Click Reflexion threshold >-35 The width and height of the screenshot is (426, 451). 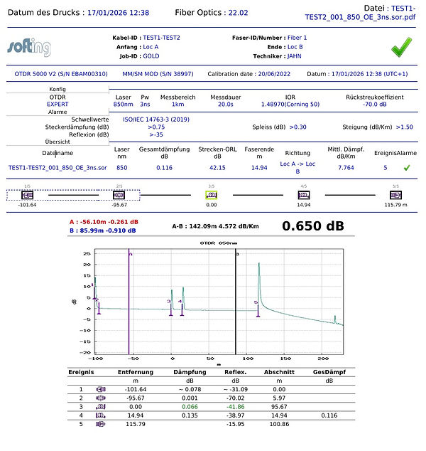pos(156,134)
